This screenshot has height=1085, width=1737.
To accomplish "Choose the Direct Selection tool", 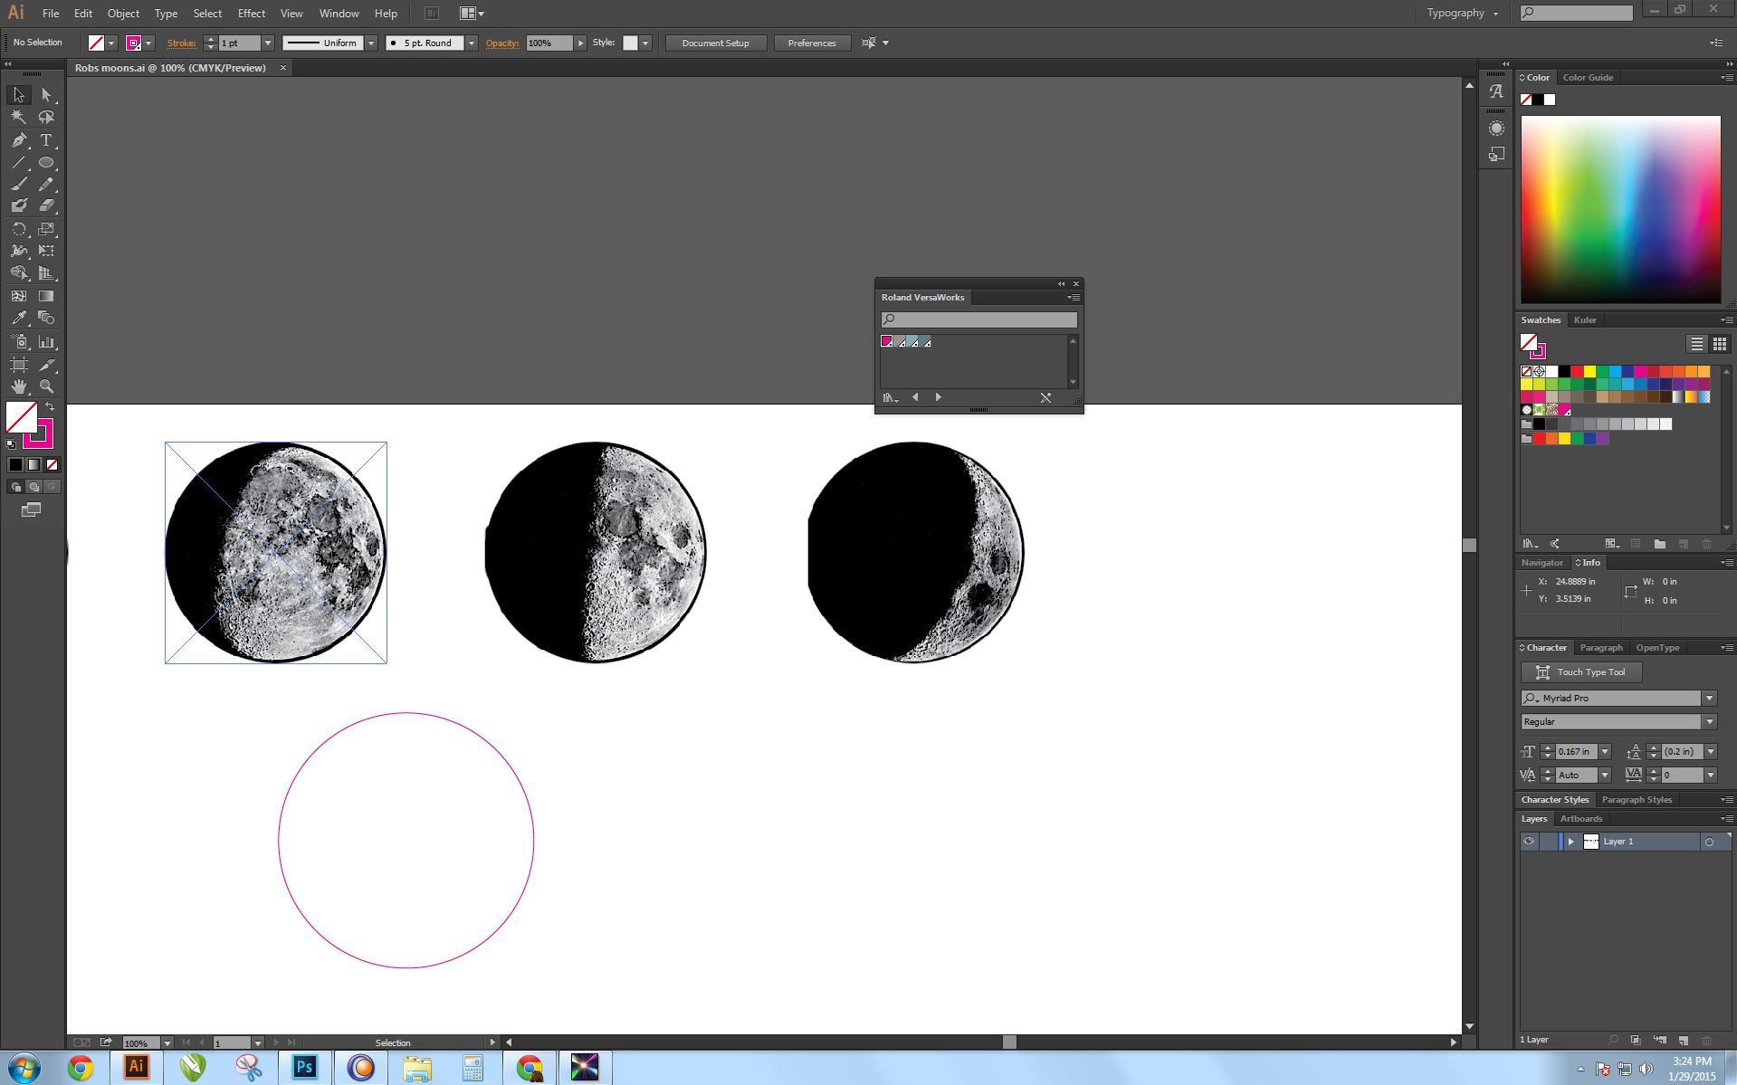I will click(x=46, y=95).
